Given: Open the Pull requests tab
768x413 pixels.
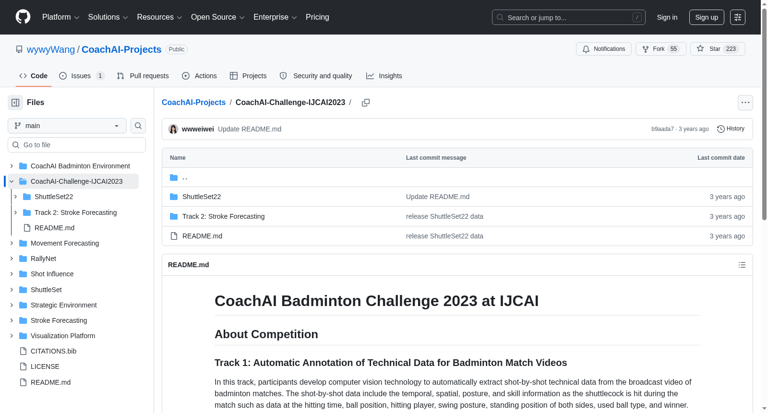Looking at the screenshot, I should 143,76.
